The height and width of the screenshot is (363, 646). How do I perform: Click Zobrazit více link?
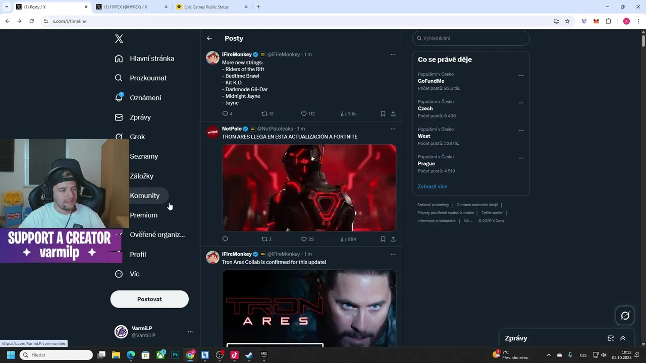[x=433, y=187]
